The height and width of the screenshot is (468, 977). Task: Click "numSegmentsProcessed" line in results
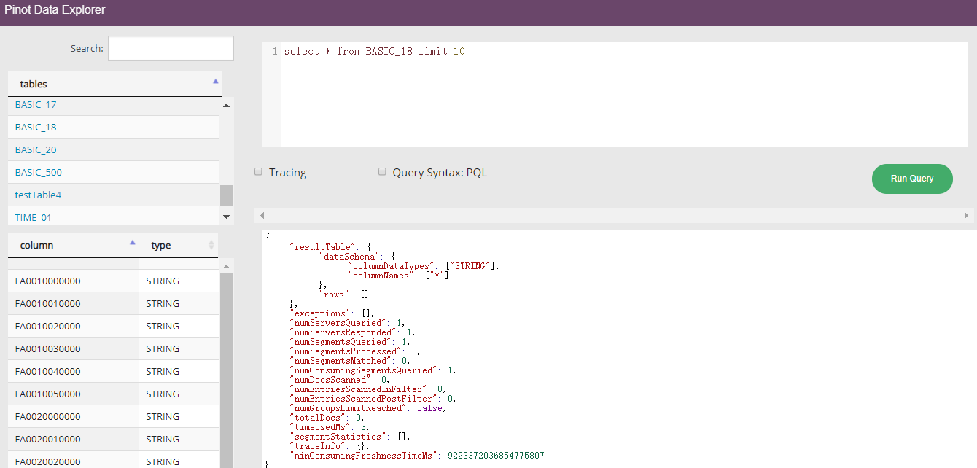click(x=357, y=351)
